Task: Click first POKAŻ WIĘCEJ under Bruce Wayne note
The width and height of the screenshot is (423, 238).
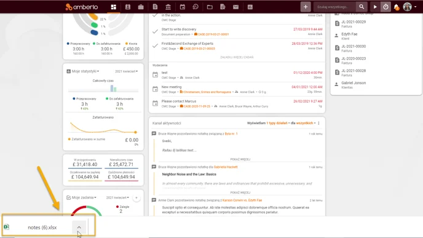Action: (x=240, y=159)
